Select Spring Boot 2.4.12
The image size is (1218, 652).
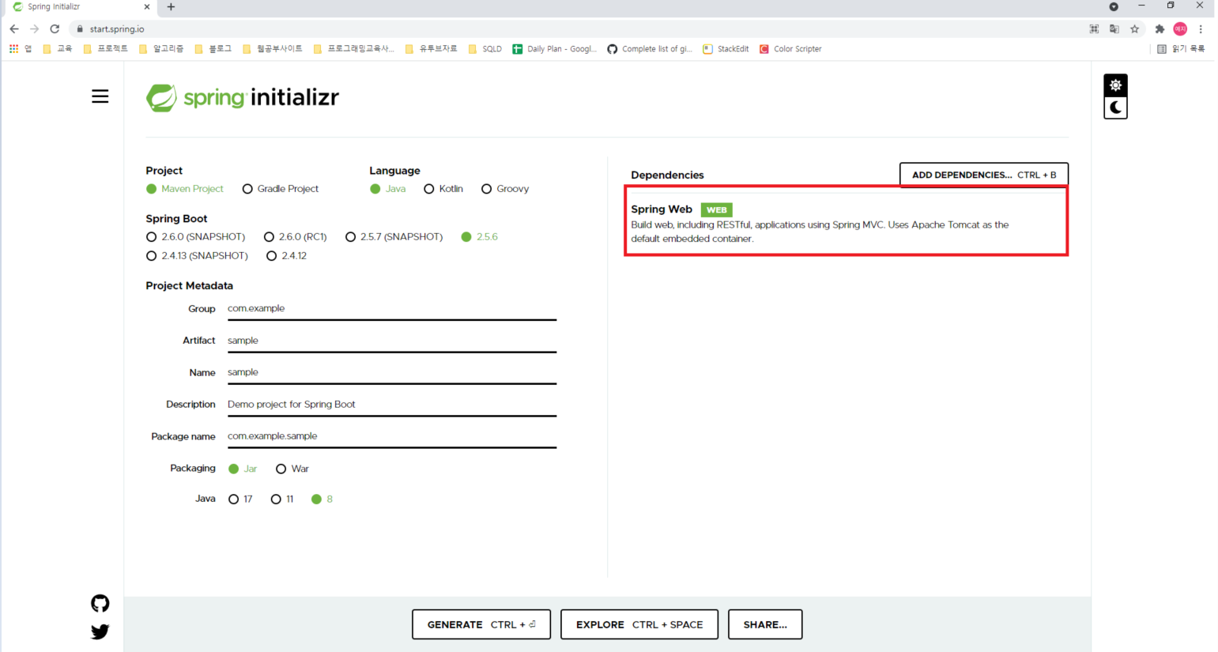(287, 256)
